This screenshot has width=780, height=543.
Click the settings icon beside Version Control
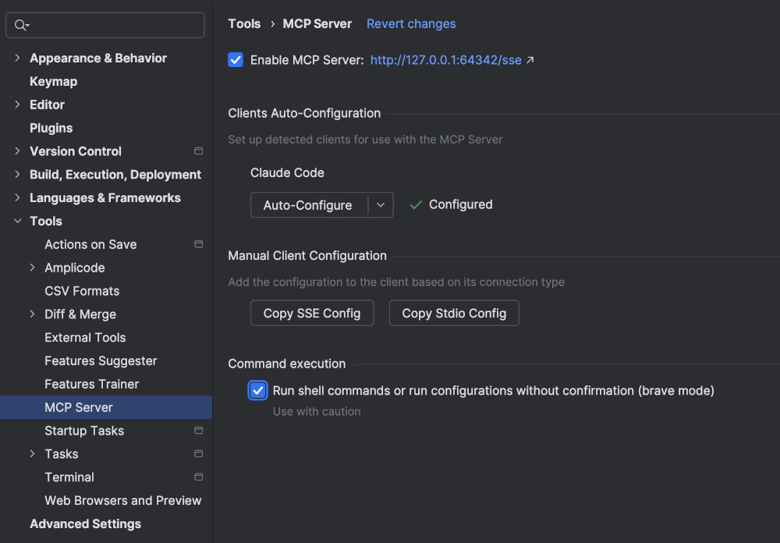(198, 151)
